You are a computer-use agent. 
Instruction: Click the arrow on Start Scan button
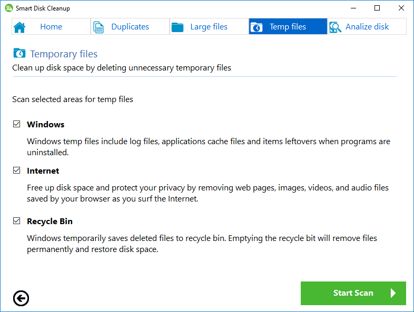(x=393, y=293)
